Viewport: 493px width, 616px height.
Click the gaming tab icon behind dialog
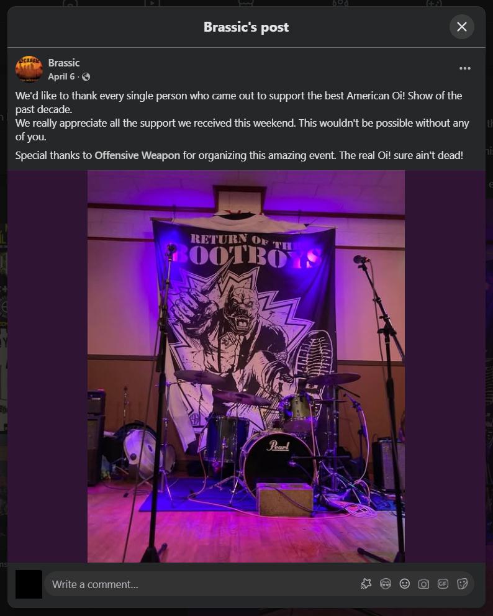[433, 3]
